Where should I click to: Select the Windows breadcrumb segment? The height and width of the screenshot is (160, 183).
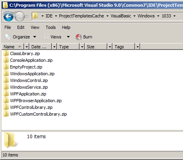pyautogui.click(x=146, y=16)
